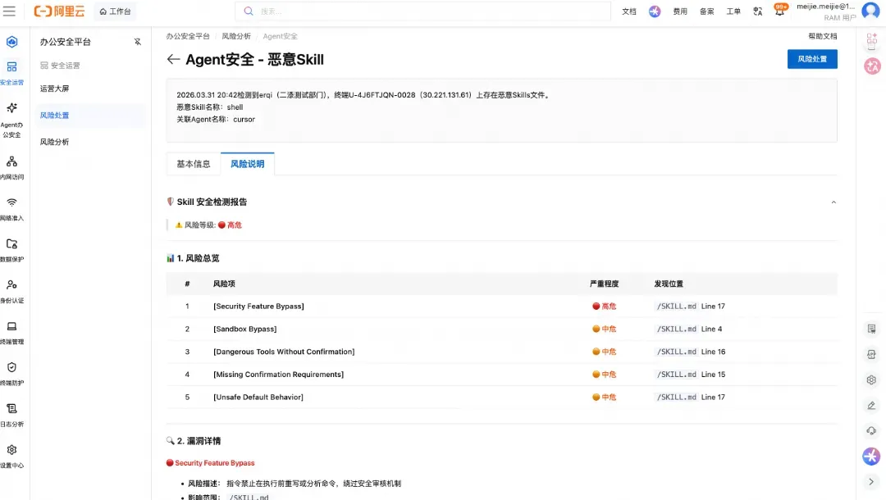Viewport: 886px width, 500px height.
Task: Click 办公安全平台 breadcrumb
Action: point(188,36)
